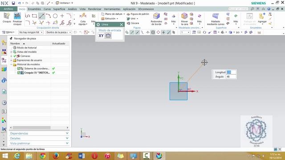
Task: Click the Cáscara shell tool
Action: point(133,23)
